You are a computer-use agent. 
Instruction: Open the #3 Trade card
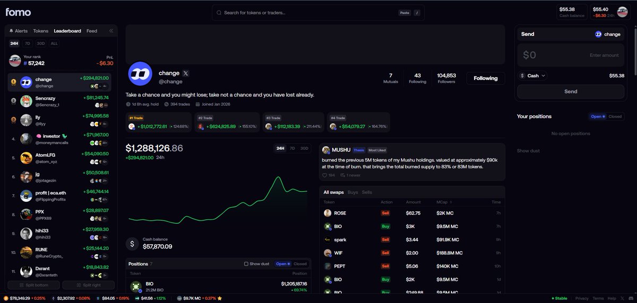point(294,122)
